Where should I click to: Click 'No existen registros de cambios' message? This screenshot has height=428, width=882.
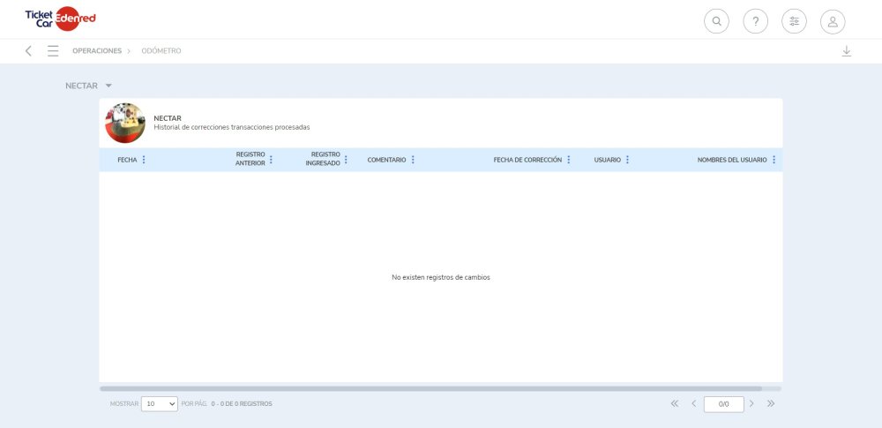(x=441, y=278)
